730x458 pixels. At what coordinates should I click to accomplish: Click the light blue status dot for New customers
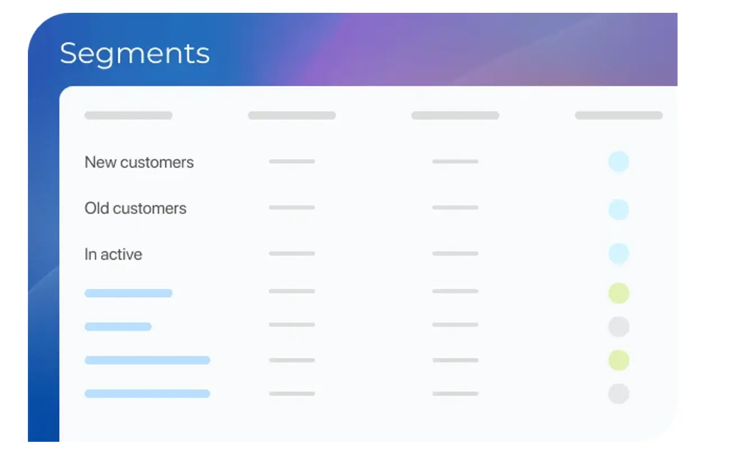pos(618,161)
